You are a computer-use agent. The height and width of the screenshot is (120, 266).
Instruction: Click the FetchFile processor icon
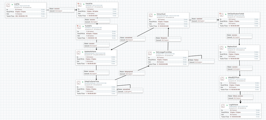(x=80, y=5)
